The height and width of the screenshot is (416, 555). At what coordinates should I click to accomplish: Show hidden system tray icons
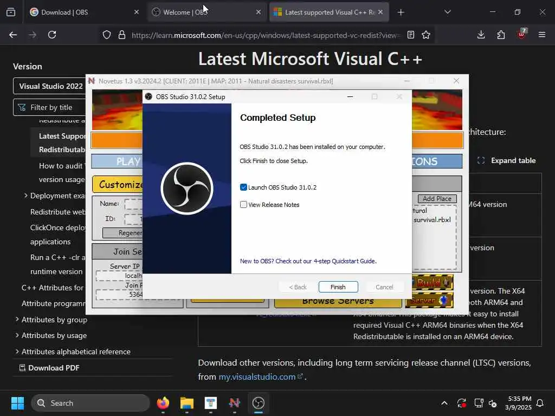[x=444, y=403]
